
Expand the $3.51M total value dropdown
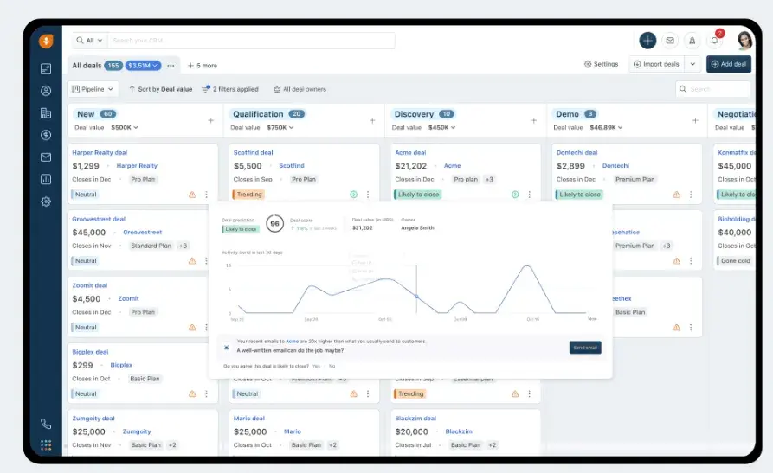point(143,66)
